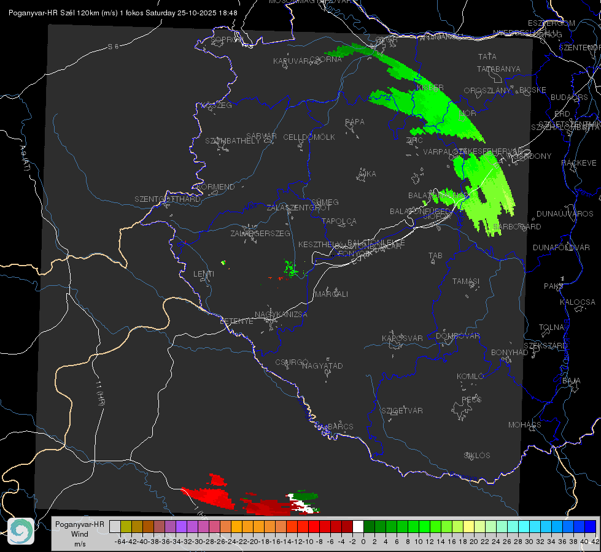Click the legend label Poganyvar-HR Wind m/s
This screenshot has height=552, width=601.
(x=80, y=534)
